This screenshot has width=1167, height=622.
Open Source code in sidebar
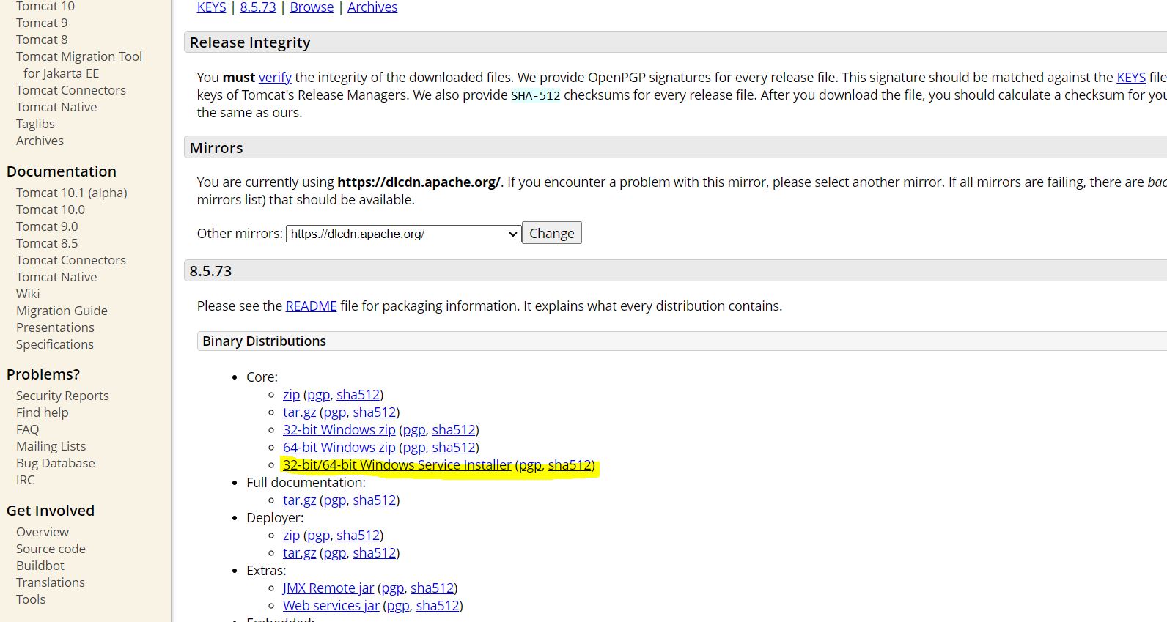[x=51, y=549]
